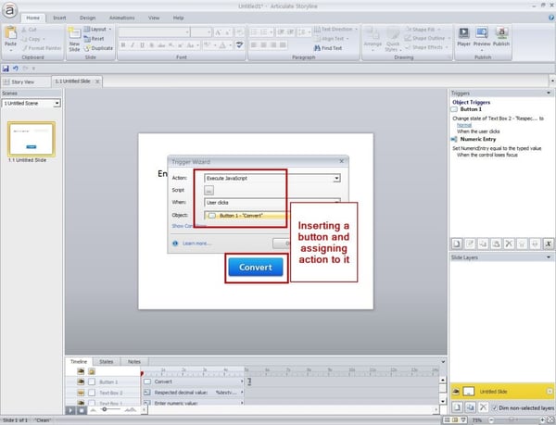The height and width of the screenshot is (425, 556).
Task: Open the View ribbon tab
Action: click(154, 18)
